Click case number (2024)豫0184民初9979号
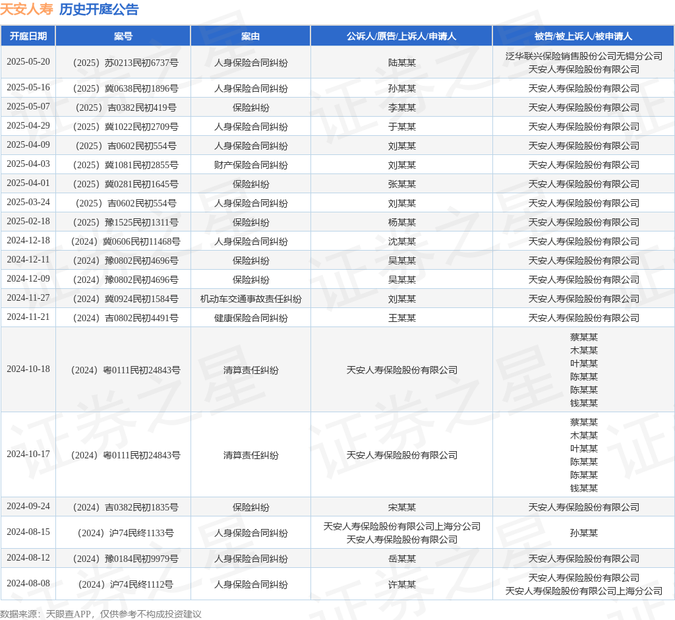675x620 pixels. coord(123,559)
